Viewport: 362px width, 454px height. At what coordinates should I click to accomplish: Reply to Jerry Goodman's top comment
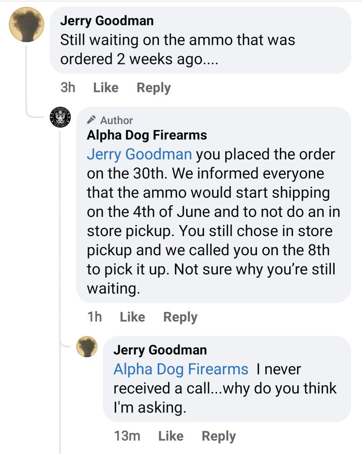154,88
